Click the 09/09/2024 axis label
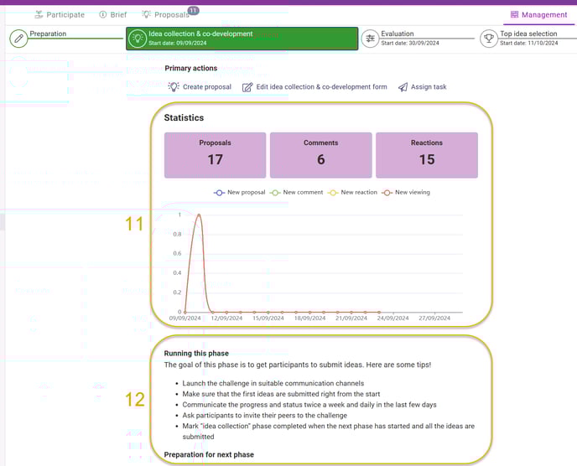The width and height of the screenshot is (577, 466). click(185, 318)
